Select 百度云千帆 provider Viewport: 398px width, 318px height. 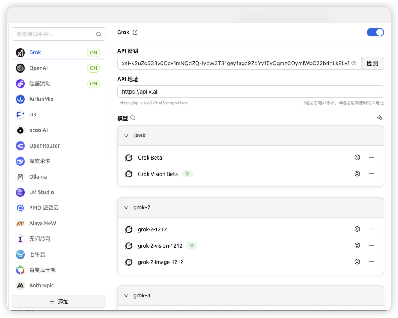point(58,270)
